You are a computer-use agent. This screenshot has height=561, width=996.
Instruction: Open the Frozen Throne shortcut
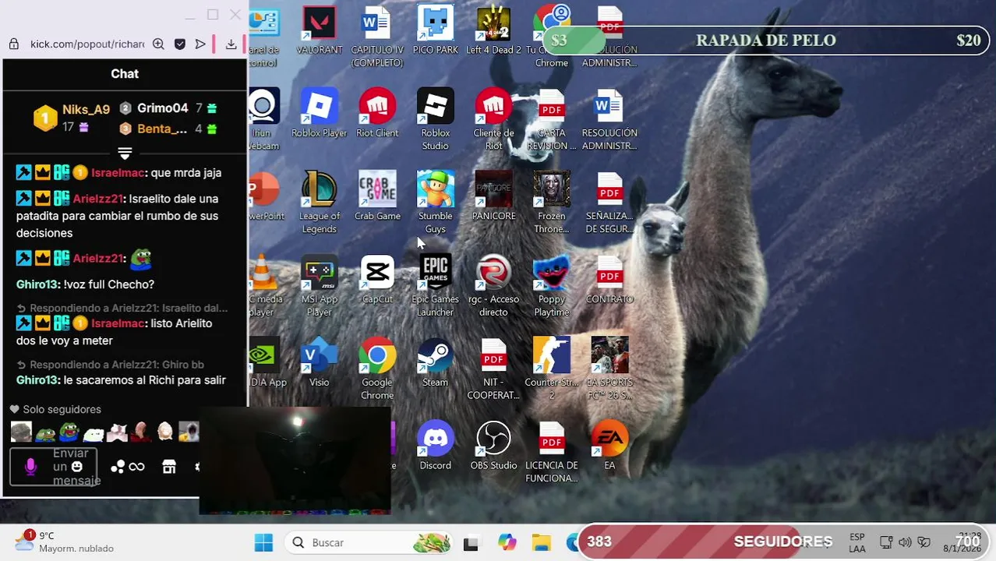[x=551, y=203]
